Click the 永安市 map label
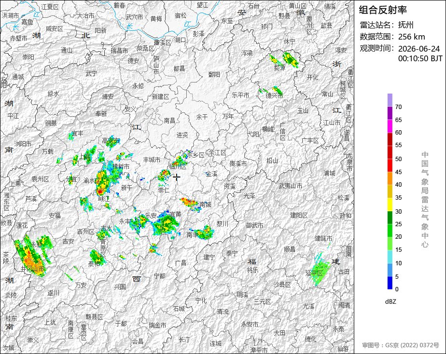Viewport: 446px width, 354px height. point(250,324)
